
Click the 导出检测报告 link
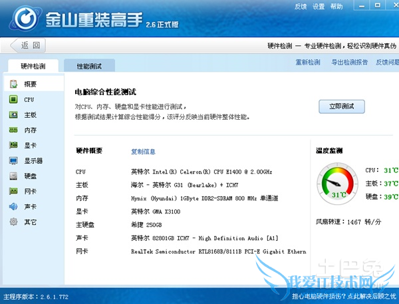pos(349,62)
